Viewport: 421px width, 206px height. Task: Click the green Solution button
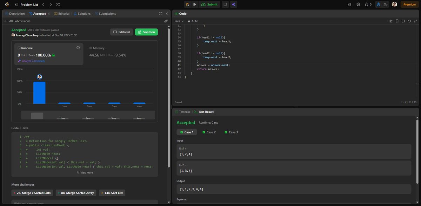146,32
